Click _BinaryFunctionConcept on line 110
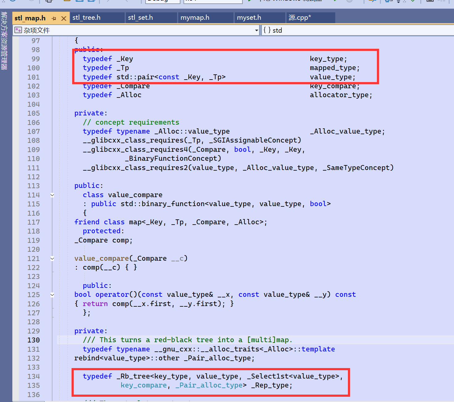The height and width of the screenshot is (402, 454). [171, 159]
